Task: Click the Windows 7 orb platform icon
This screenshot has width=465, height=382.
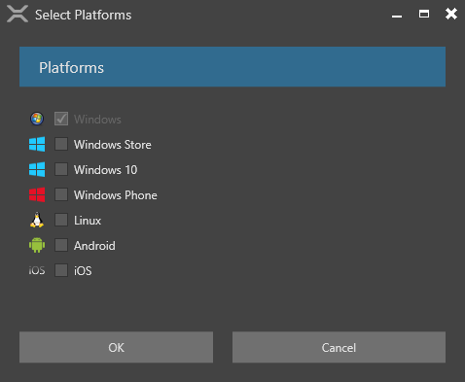Action: click(x=37, y=119)
